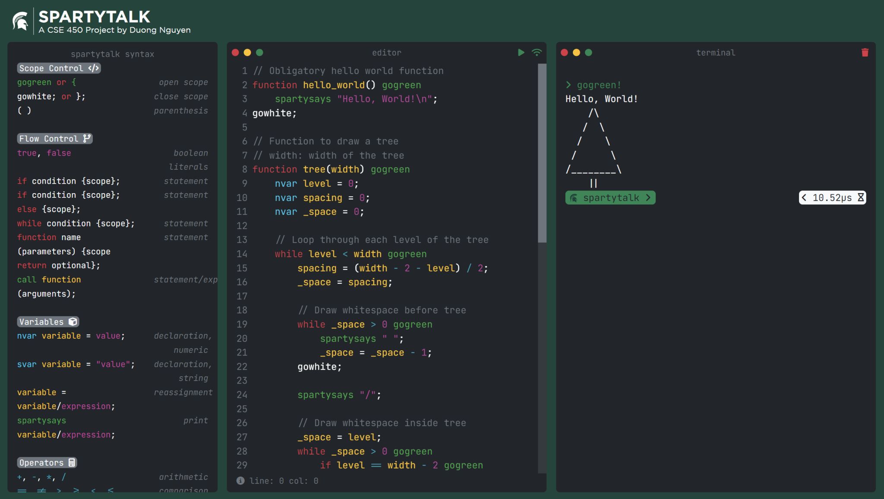Click the yellow dot in editor window
Screen dimensions: 884x499
click(x=247, y=52)
